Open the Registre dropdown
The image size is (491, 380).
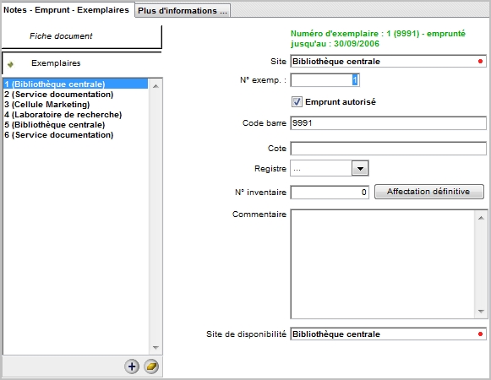point(360,168)
